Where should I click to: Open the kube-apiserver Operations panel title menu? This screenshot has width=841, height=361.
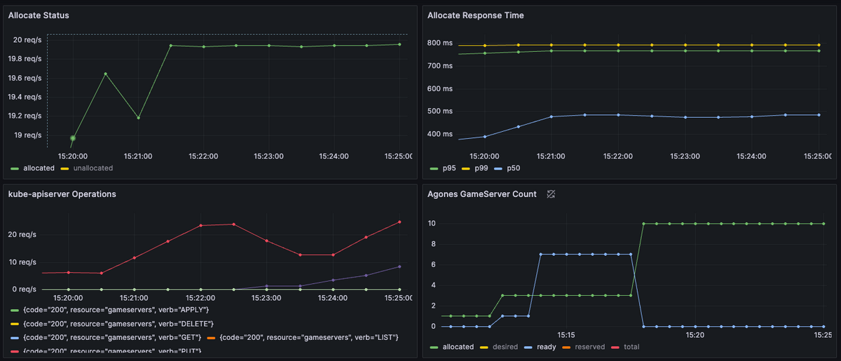point(62,194)
